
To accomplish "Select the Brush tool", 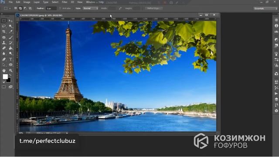I will pyautogui.click(x=10, y=38).
